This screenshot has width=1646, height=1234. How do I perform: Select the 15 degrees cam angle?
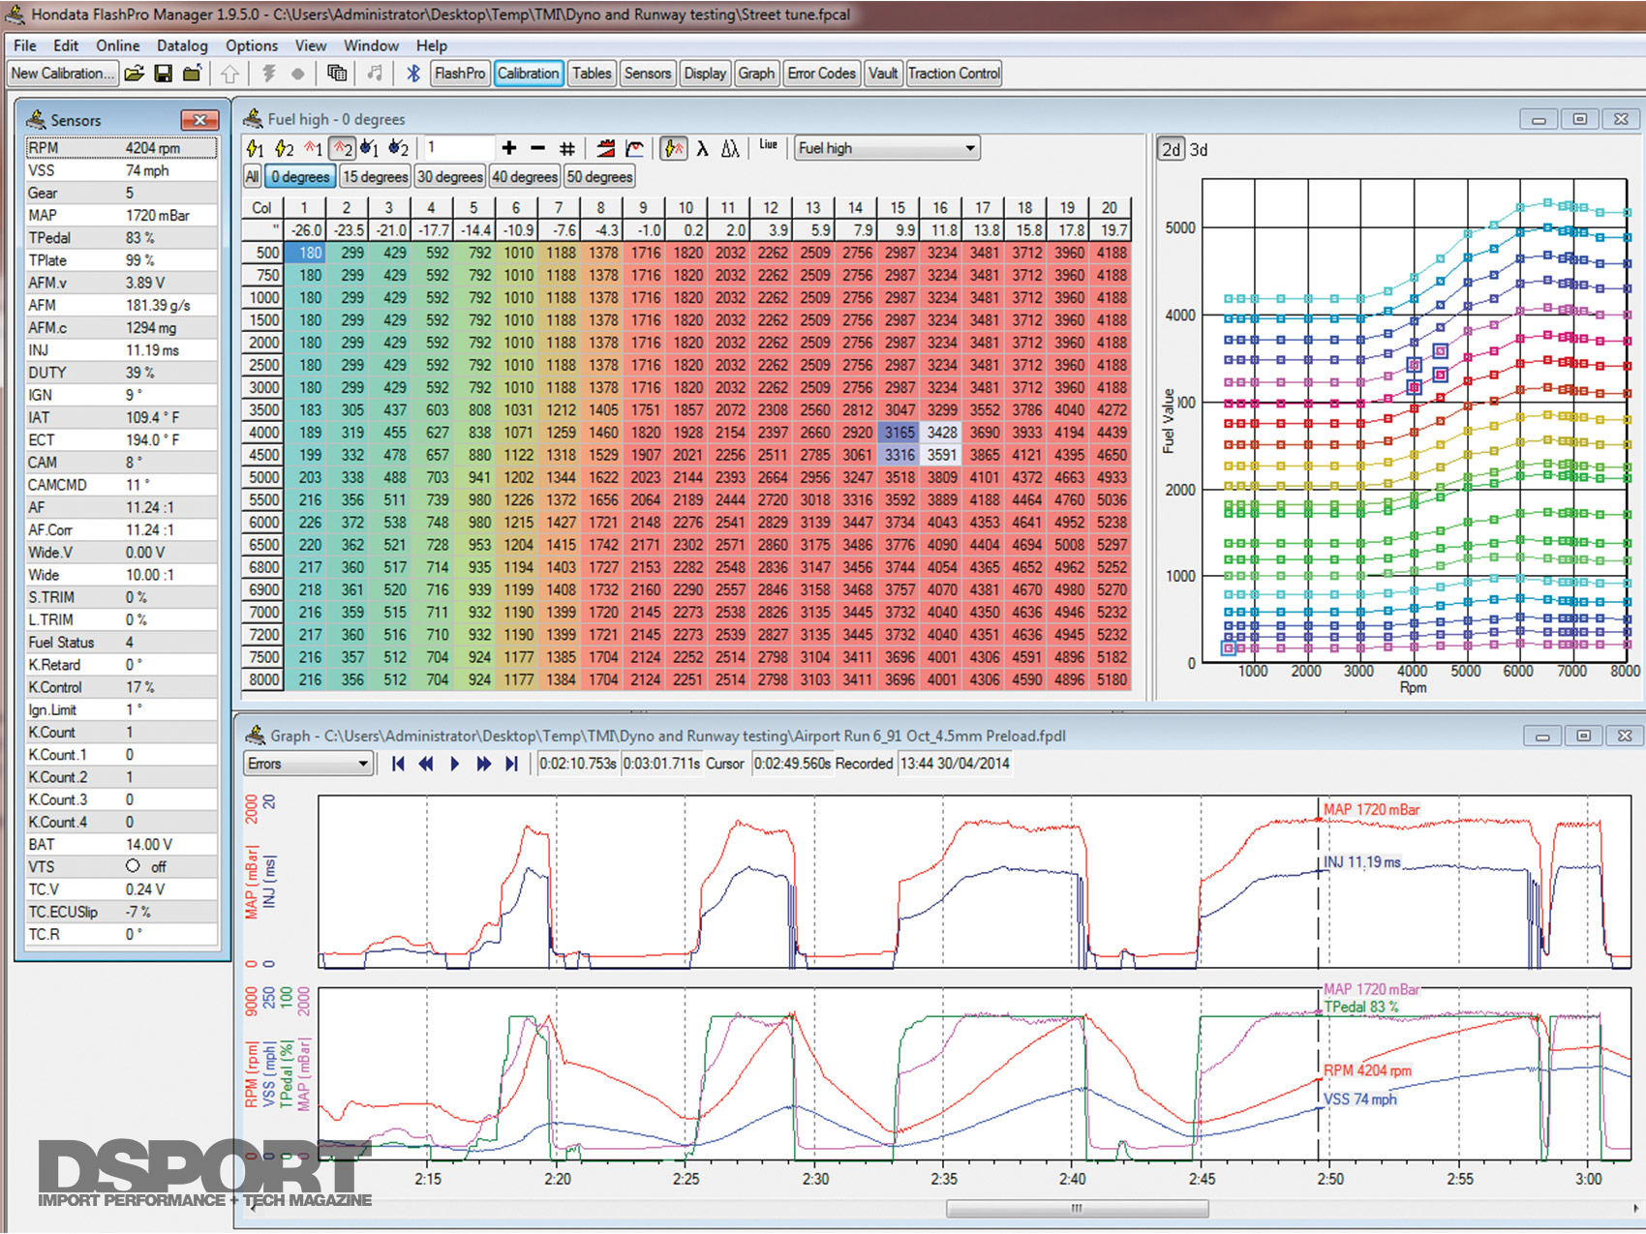[376, 177]
